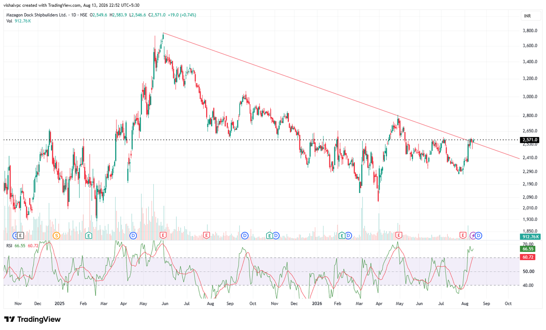This screenshot has width=546, height=330.
Task: Open the green earnings marker near Feb 2025
Action: (89, 235)
